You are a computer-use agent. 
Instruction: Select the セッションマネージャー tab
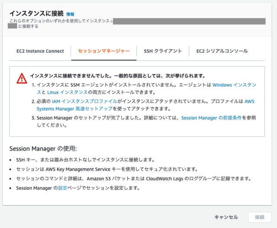pyautogui.click(x=104, y=51)
